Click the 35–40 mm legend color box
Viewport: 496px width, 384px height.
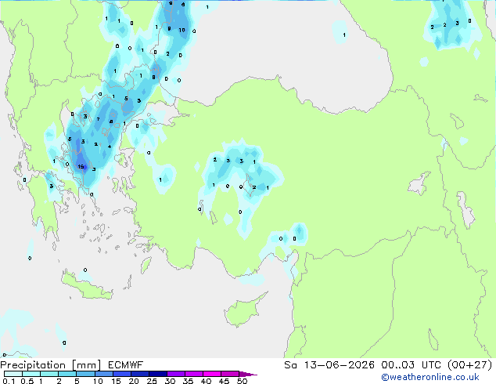click(194, 374)
